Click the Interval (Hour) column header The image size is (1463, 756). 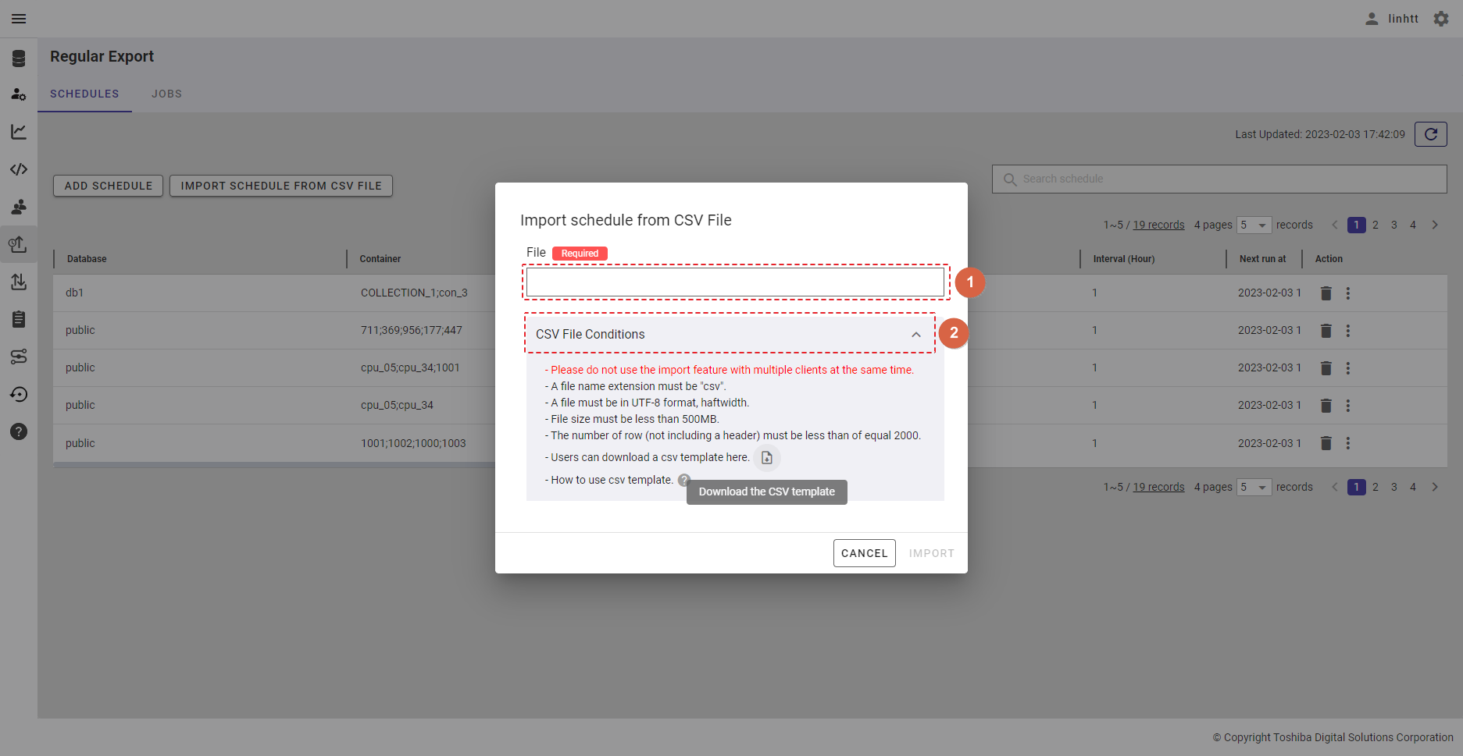pos(1124,259)
